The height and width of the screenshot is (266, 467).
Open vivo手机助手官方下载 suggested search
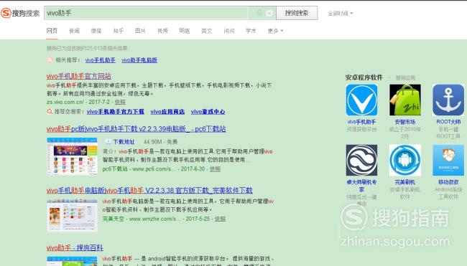(x=116, y=112)
